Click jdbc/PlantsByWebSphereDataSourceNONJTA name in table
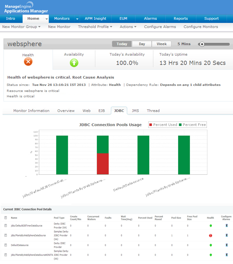The width and height of the screenshot is (233, 264). click(32, 255)
